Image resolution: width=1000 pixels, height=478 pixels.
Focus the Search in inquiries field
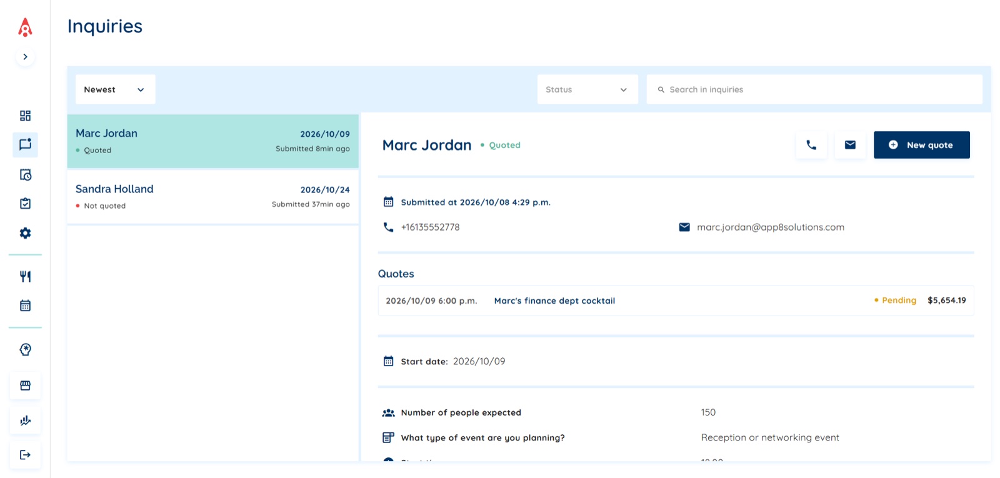pos(814,89)
